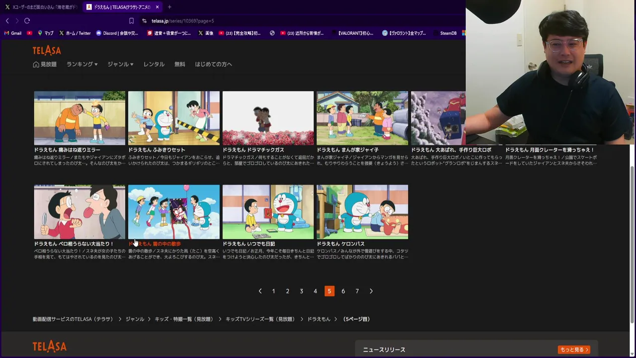Click breadcrumb 動画配信サービスのTELASA（テラサ）

pos(73,319)
